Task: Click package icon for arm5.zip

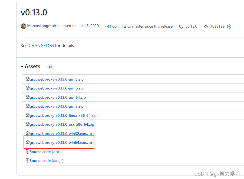Action: point(27,79)
